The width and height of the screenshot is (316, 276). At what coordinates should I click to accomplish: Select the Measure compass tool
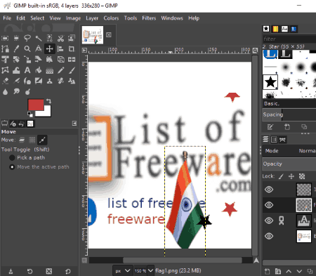pyautogui.click(x=39, y=49)
